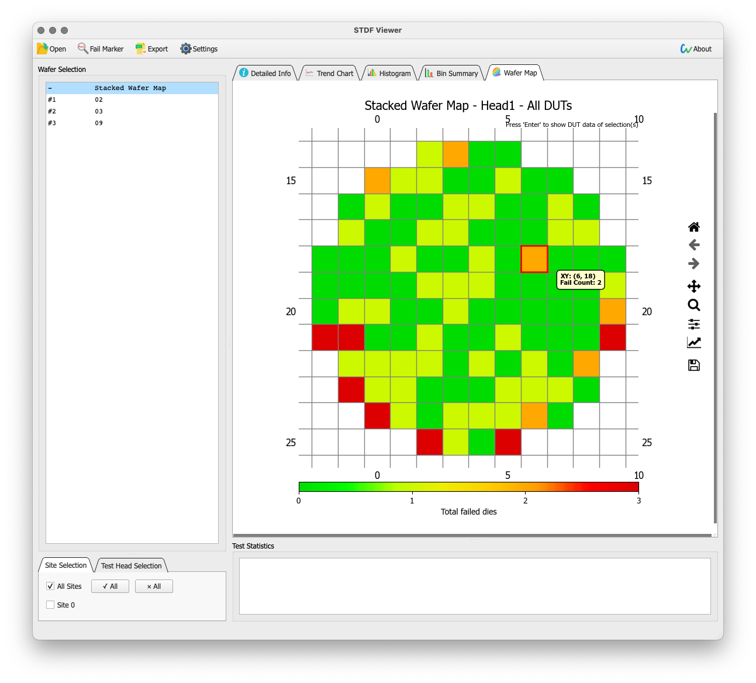The height and width of the screenshot is (683, 756).
Task: Activate the pan tool on the wafer map
Action: pyautogui.click(x=694, y=286)
